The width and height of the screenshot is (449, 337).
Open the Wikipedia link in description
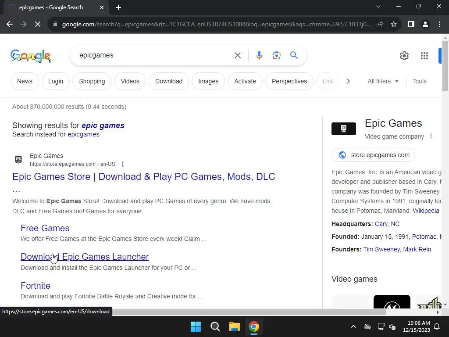coord(426,211)
